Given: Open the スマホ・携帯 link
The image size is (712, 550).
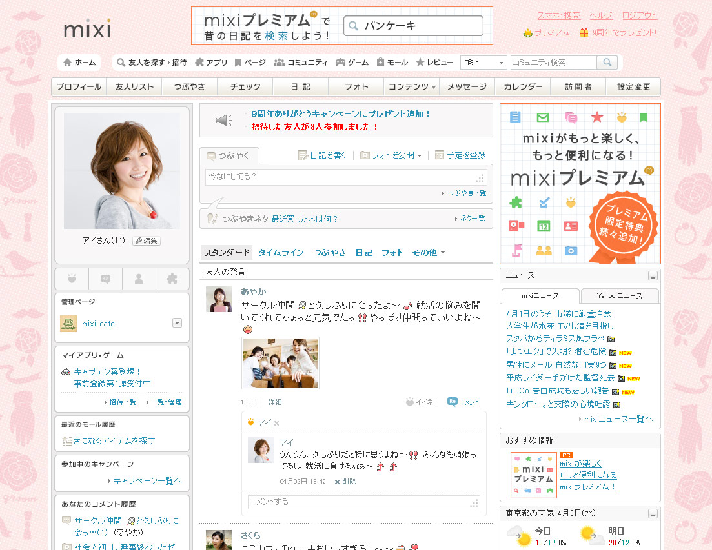Looking at the screenshot, I should tap(558, 15).
